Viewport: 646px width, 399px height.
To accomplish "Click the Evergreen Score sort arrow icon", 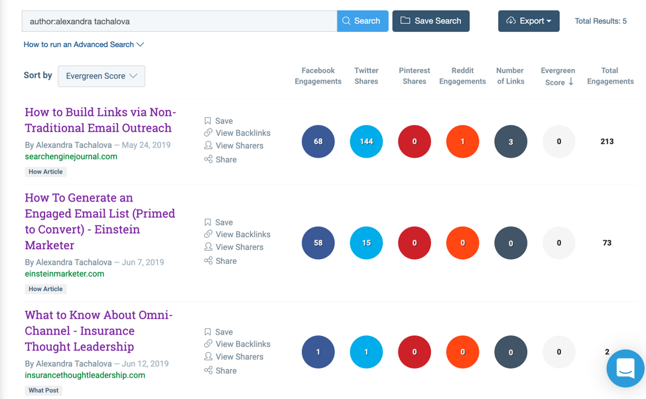I will (571, 82).
